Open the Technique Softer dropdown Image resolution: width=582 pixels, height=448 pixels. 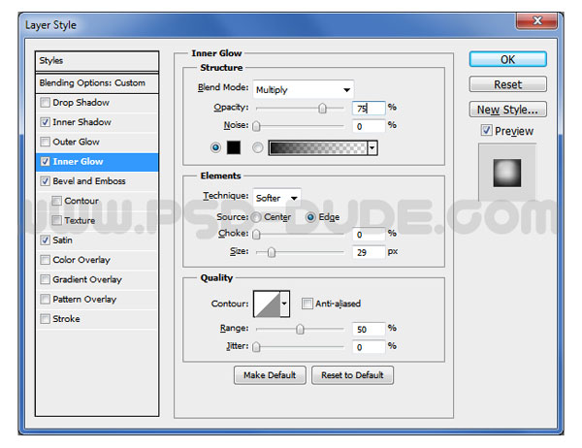276,198
